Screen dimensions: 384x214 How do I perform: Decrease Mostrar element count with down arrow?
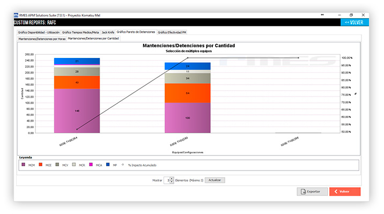[x=172, y=182]
